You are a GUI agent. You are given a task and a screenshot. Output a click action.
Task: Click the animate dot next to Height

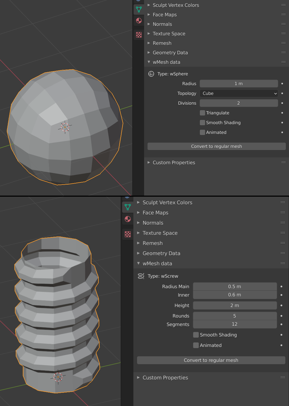pyautogui.click(x=281, y=305)
